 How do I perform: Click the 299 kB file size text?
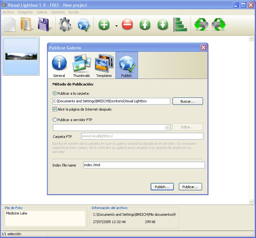coord(150,222)
